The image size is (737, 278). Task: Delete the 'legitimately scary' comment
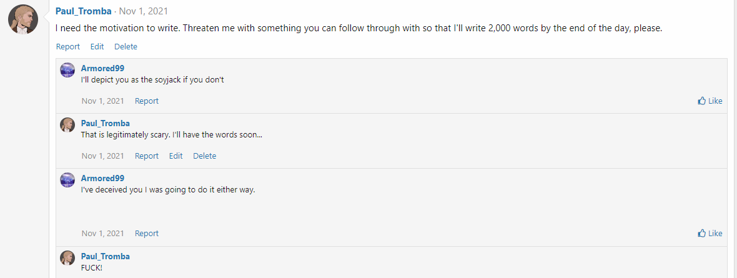tap(204, 156)
